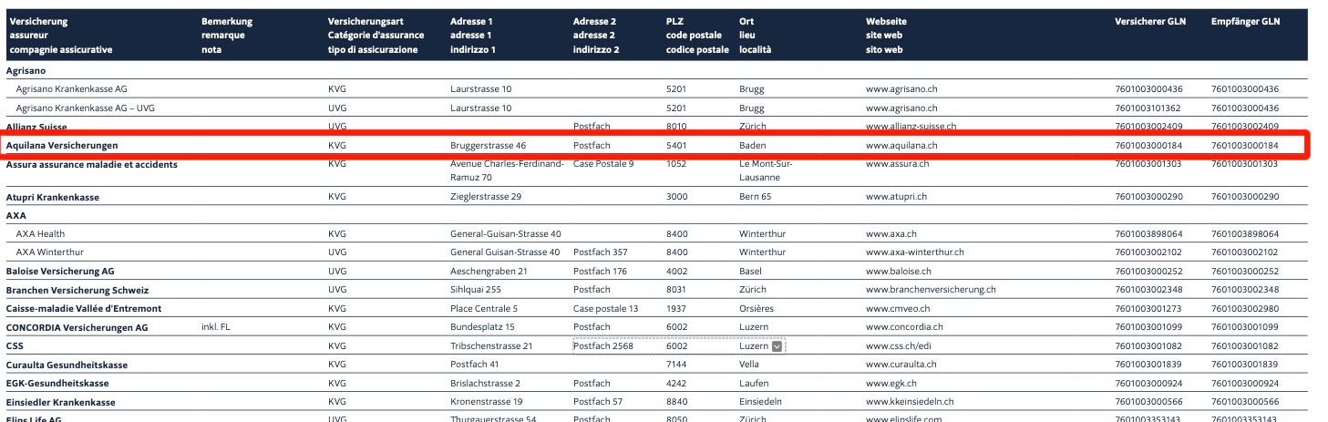Click the Adresse 2 column header
Screen dimensions: 1328x422
596,36
